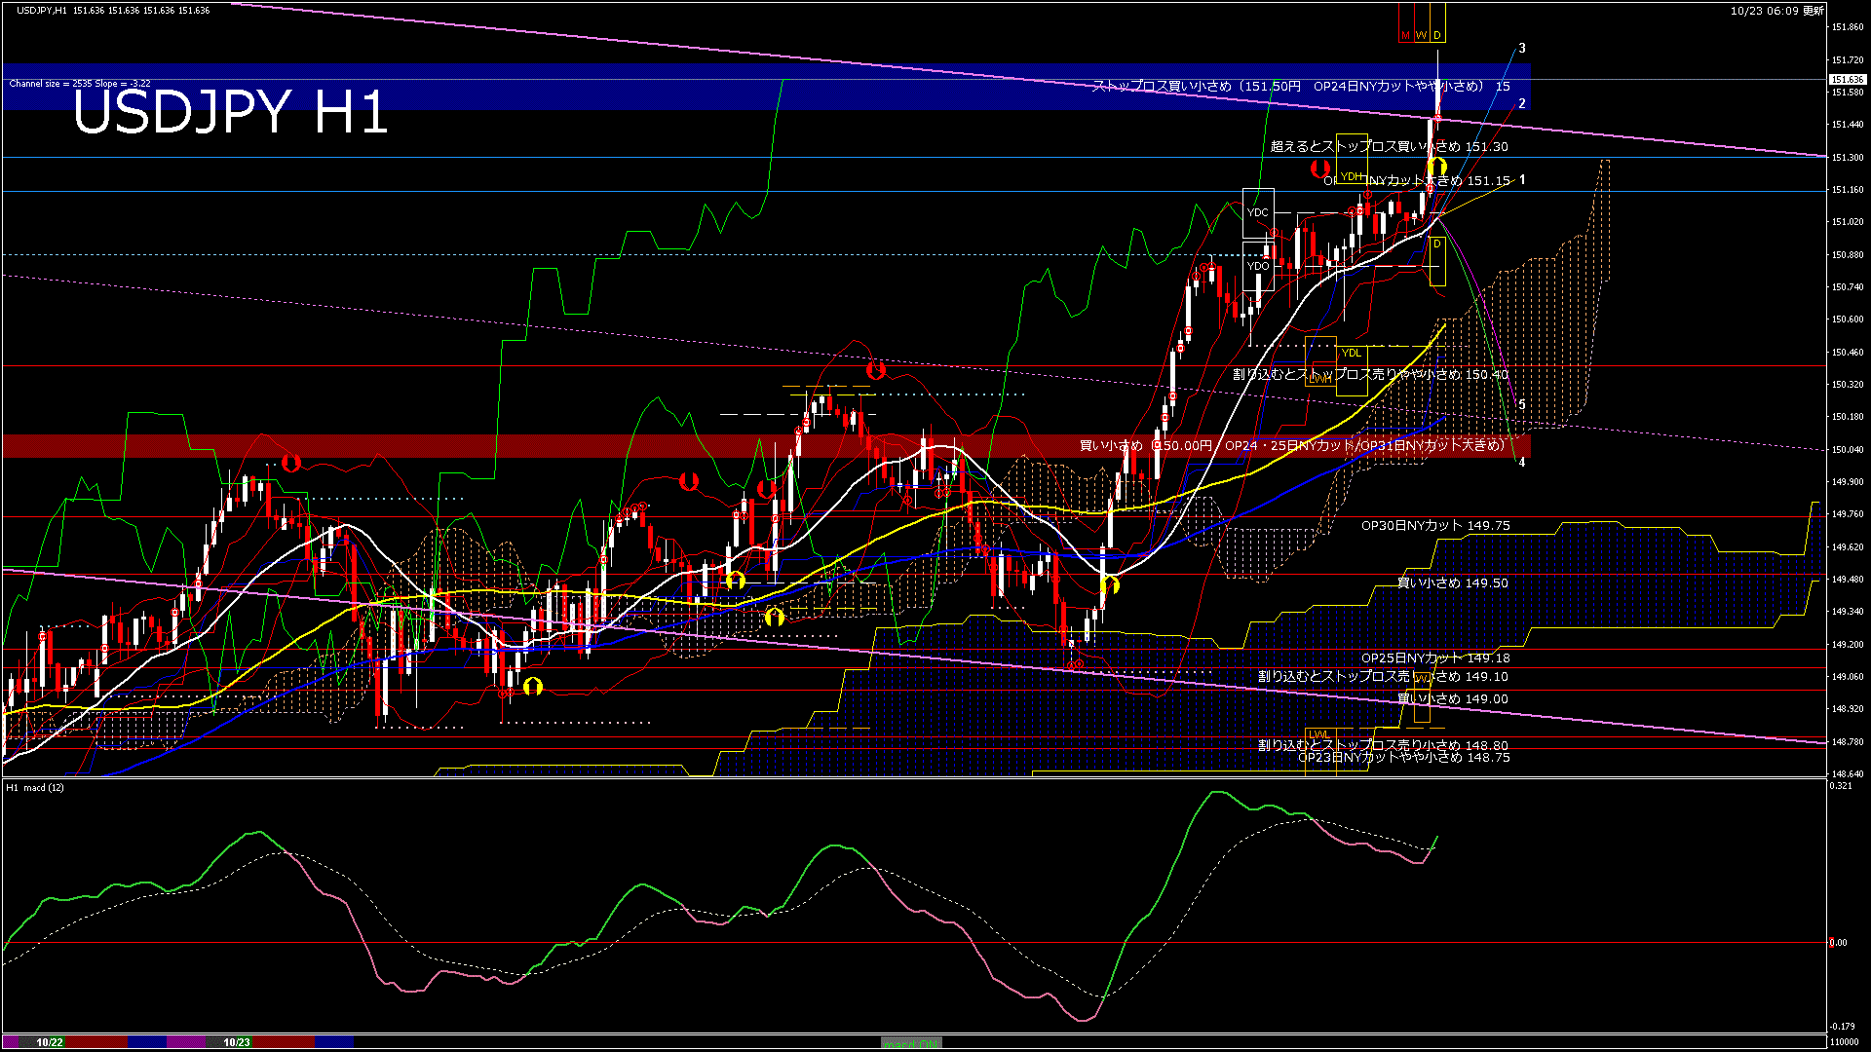Click the '買い小さめ 149.00' label
This screenshot has height=1052, width=1871.
point(1453,699)
